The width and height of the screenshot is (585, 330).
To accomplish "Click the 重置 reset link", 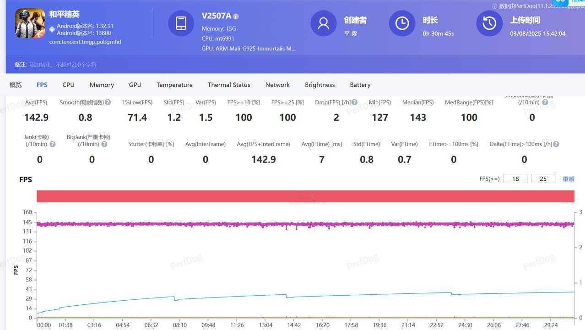I will click(569, 179).
